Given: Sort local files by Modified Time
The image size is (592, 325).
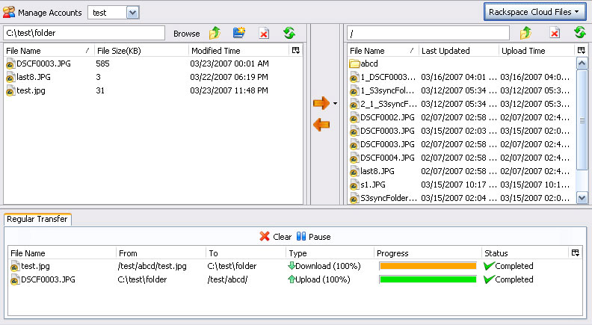Looking at the screenshot, I should (x=238, y=51).
